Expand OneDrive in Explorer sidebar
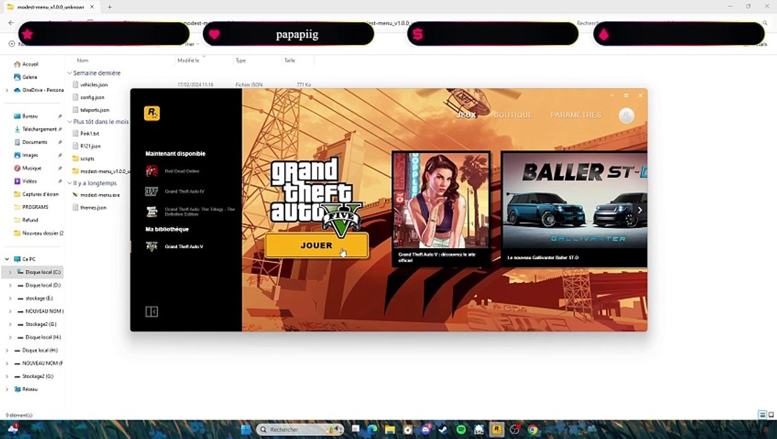This screenshot has height=439, width=777. (7, 90)
